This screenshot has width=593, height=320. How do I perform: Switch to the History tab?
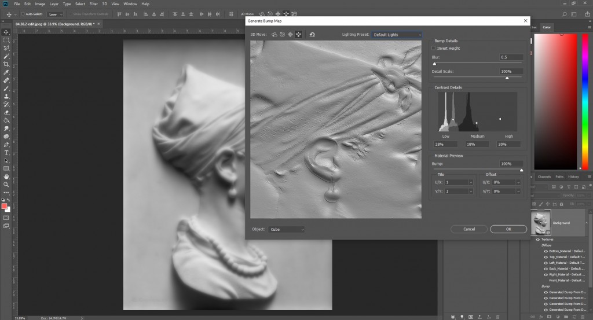coord(573,176)
